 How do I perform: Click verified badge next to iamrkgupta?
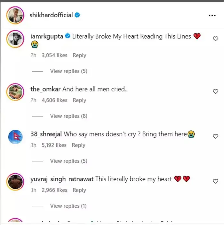click(68, 36)
